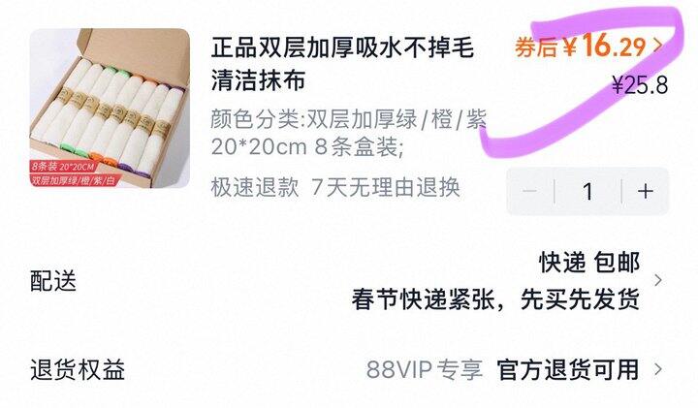
Task: Click the original price ¥25.8
Action: point(640,84)
